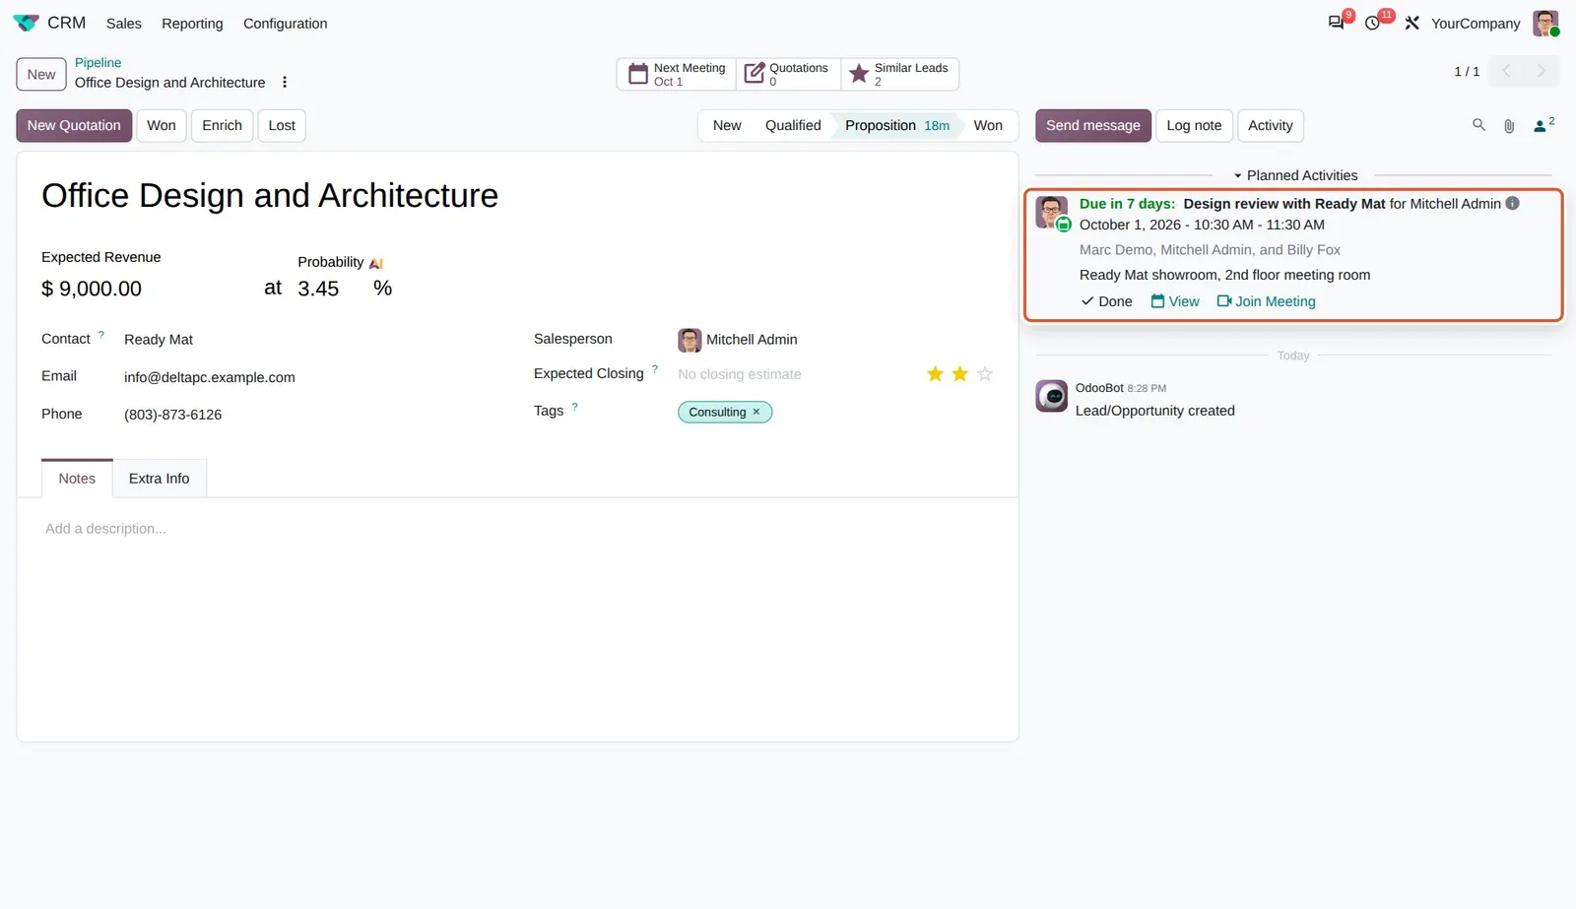The height and width of the screenshot is (909, 1576).
Task: Open the YourCompany company switcher
Action: pos(1476,24)
